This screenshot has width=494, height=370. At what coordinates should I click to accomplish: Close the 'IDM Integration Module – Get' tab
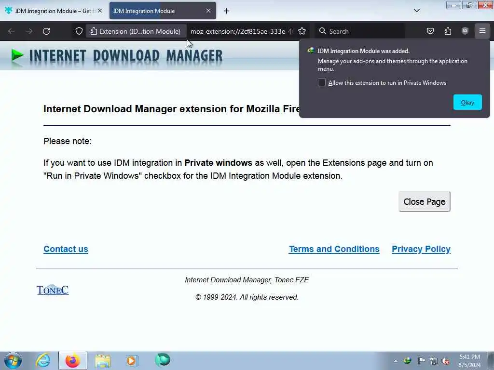click(x=100, y=11)
